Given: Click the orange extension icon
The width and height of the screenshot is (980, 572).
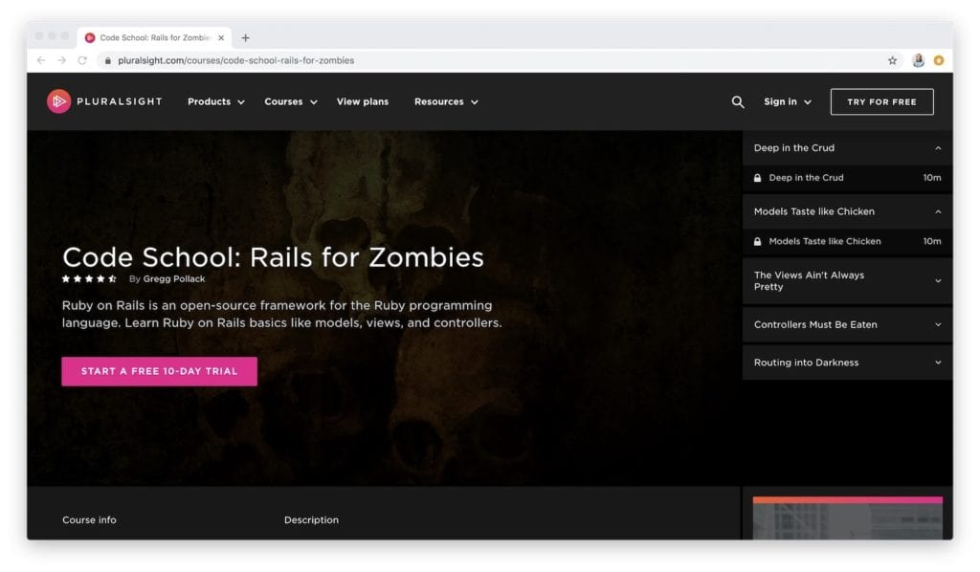Looking at the screenshot, I should (938, 60).
